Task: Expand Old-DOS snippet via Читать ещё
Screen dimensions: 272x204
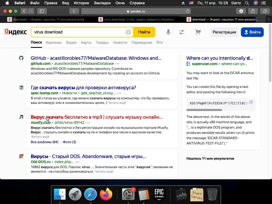Action: (104, 172)
